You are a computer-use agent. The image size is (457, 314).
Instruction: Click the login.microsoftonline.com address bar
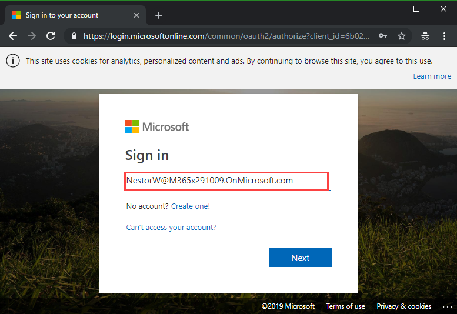226,36
